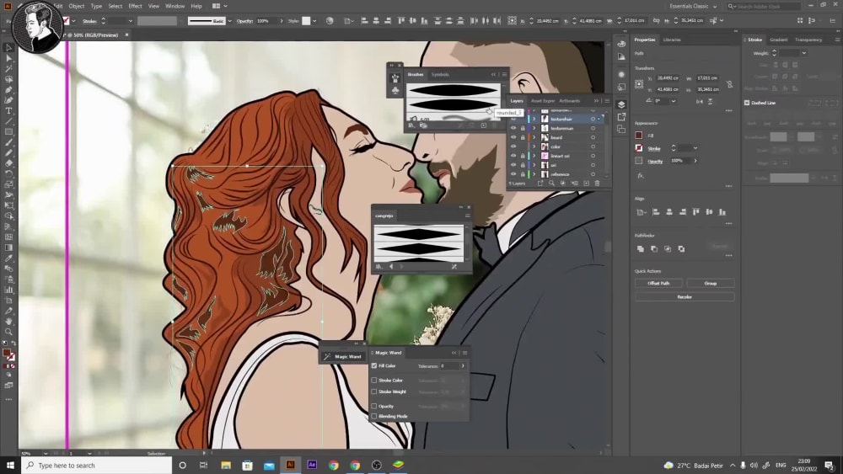Select the Hand tool

pos(8,321)
